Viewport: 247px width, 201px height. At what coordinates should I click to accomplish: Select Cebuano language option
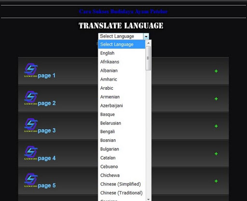pos(122,167)
